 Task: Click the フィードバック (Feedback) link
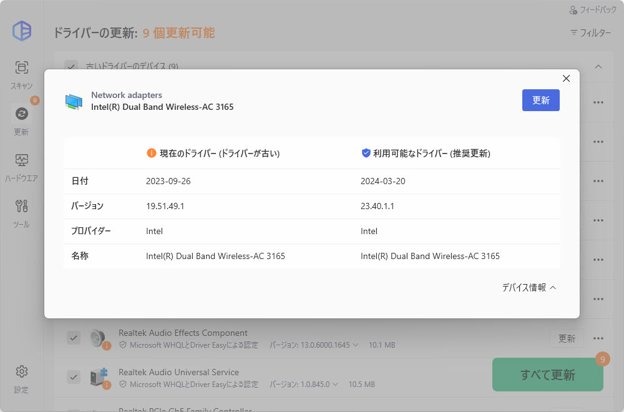coord(593,10)
